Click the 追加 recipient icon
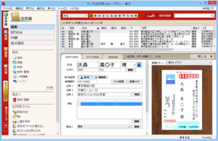Image resolution: width=218 pixels, height=141 pixels. point(14,58)
